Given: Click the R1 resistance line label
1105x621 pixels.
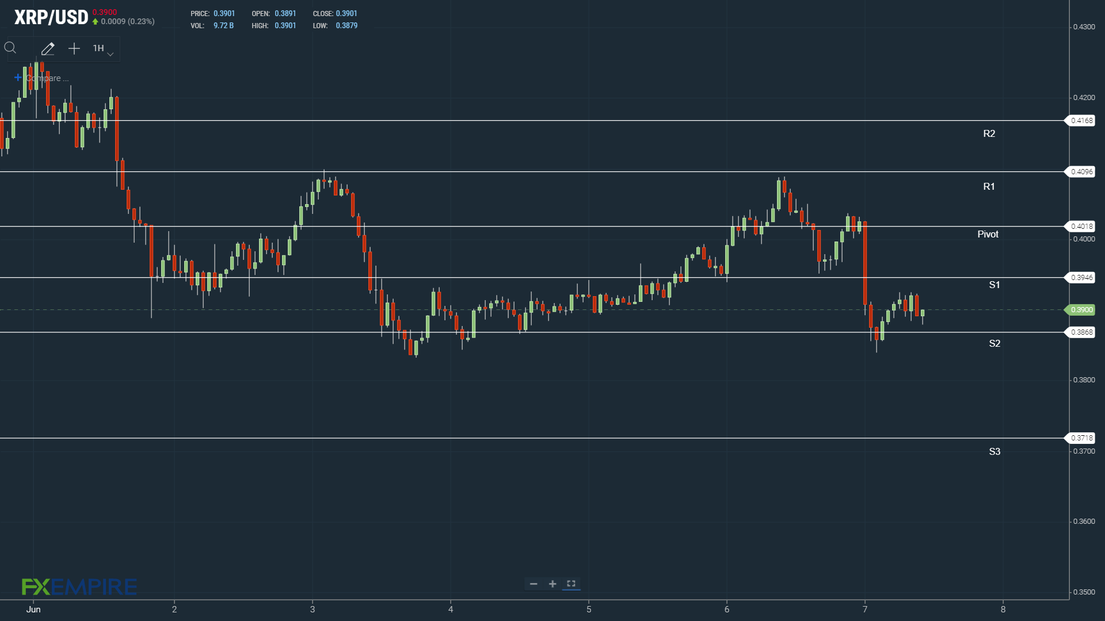Looking at the screenshot, I should click(x=989, y=186).
